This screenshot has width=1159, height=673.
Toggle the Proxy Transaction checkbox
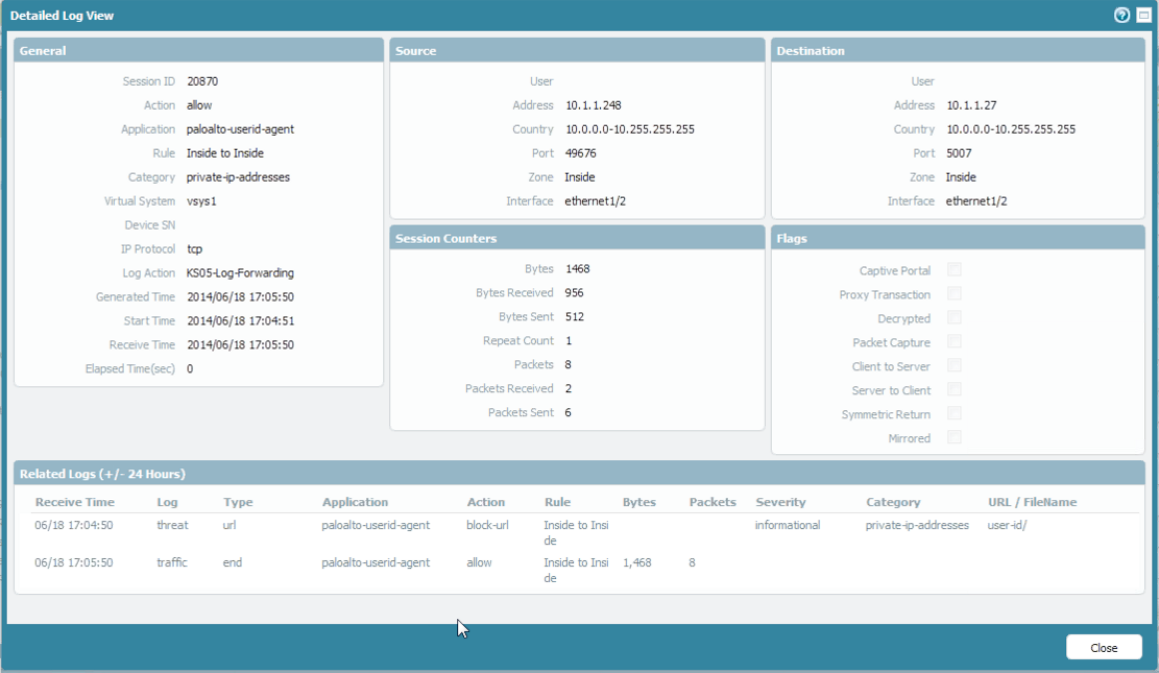[954, 294]
